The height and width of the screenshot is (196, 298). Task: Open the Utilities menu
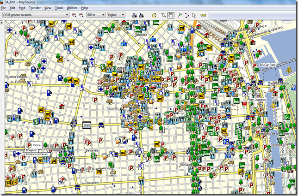point(72,8)
